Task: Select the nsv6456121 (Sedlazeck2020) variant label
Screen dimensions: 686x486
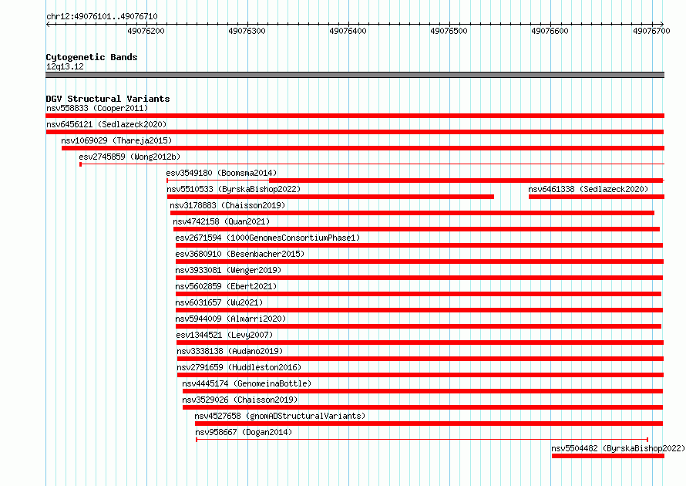Action: click(x=106, y=124)
